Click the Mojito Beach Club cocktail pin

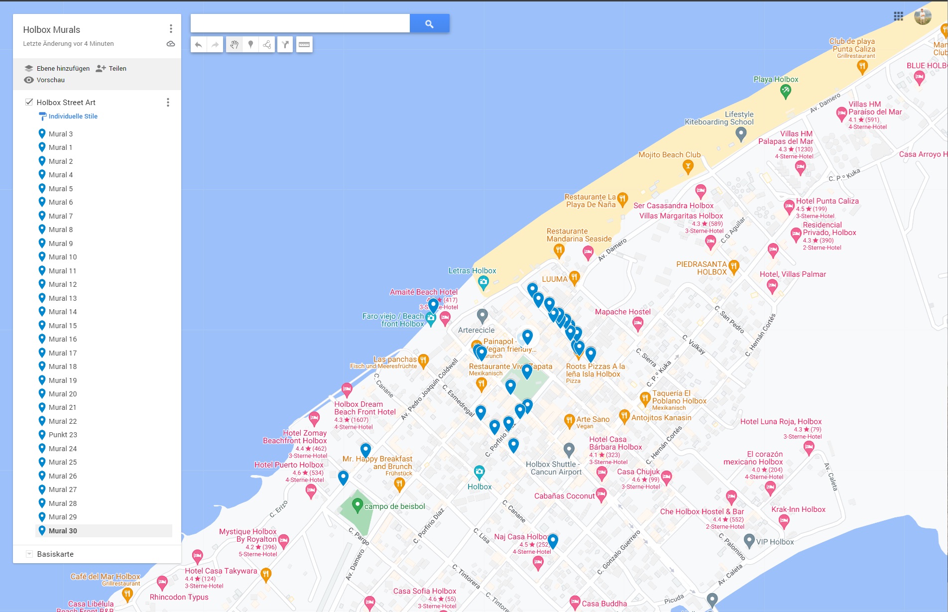tap(688, 167)
